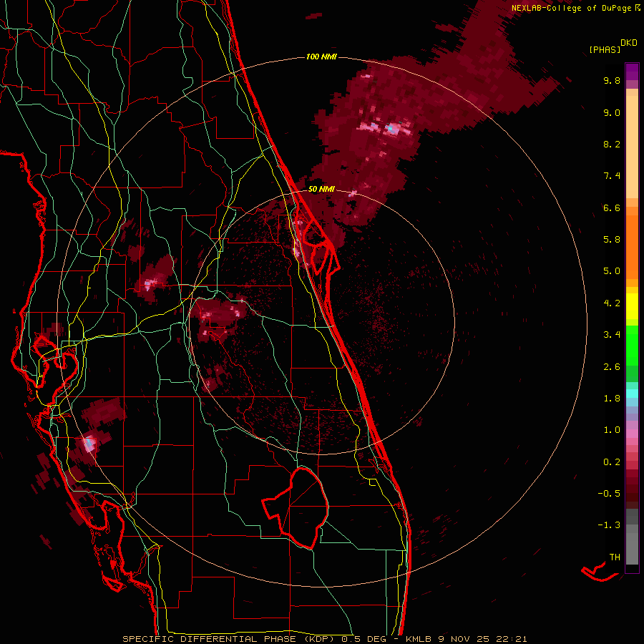
Task: Click the purple top segment of color bar
Action: [x=632, y=72]
